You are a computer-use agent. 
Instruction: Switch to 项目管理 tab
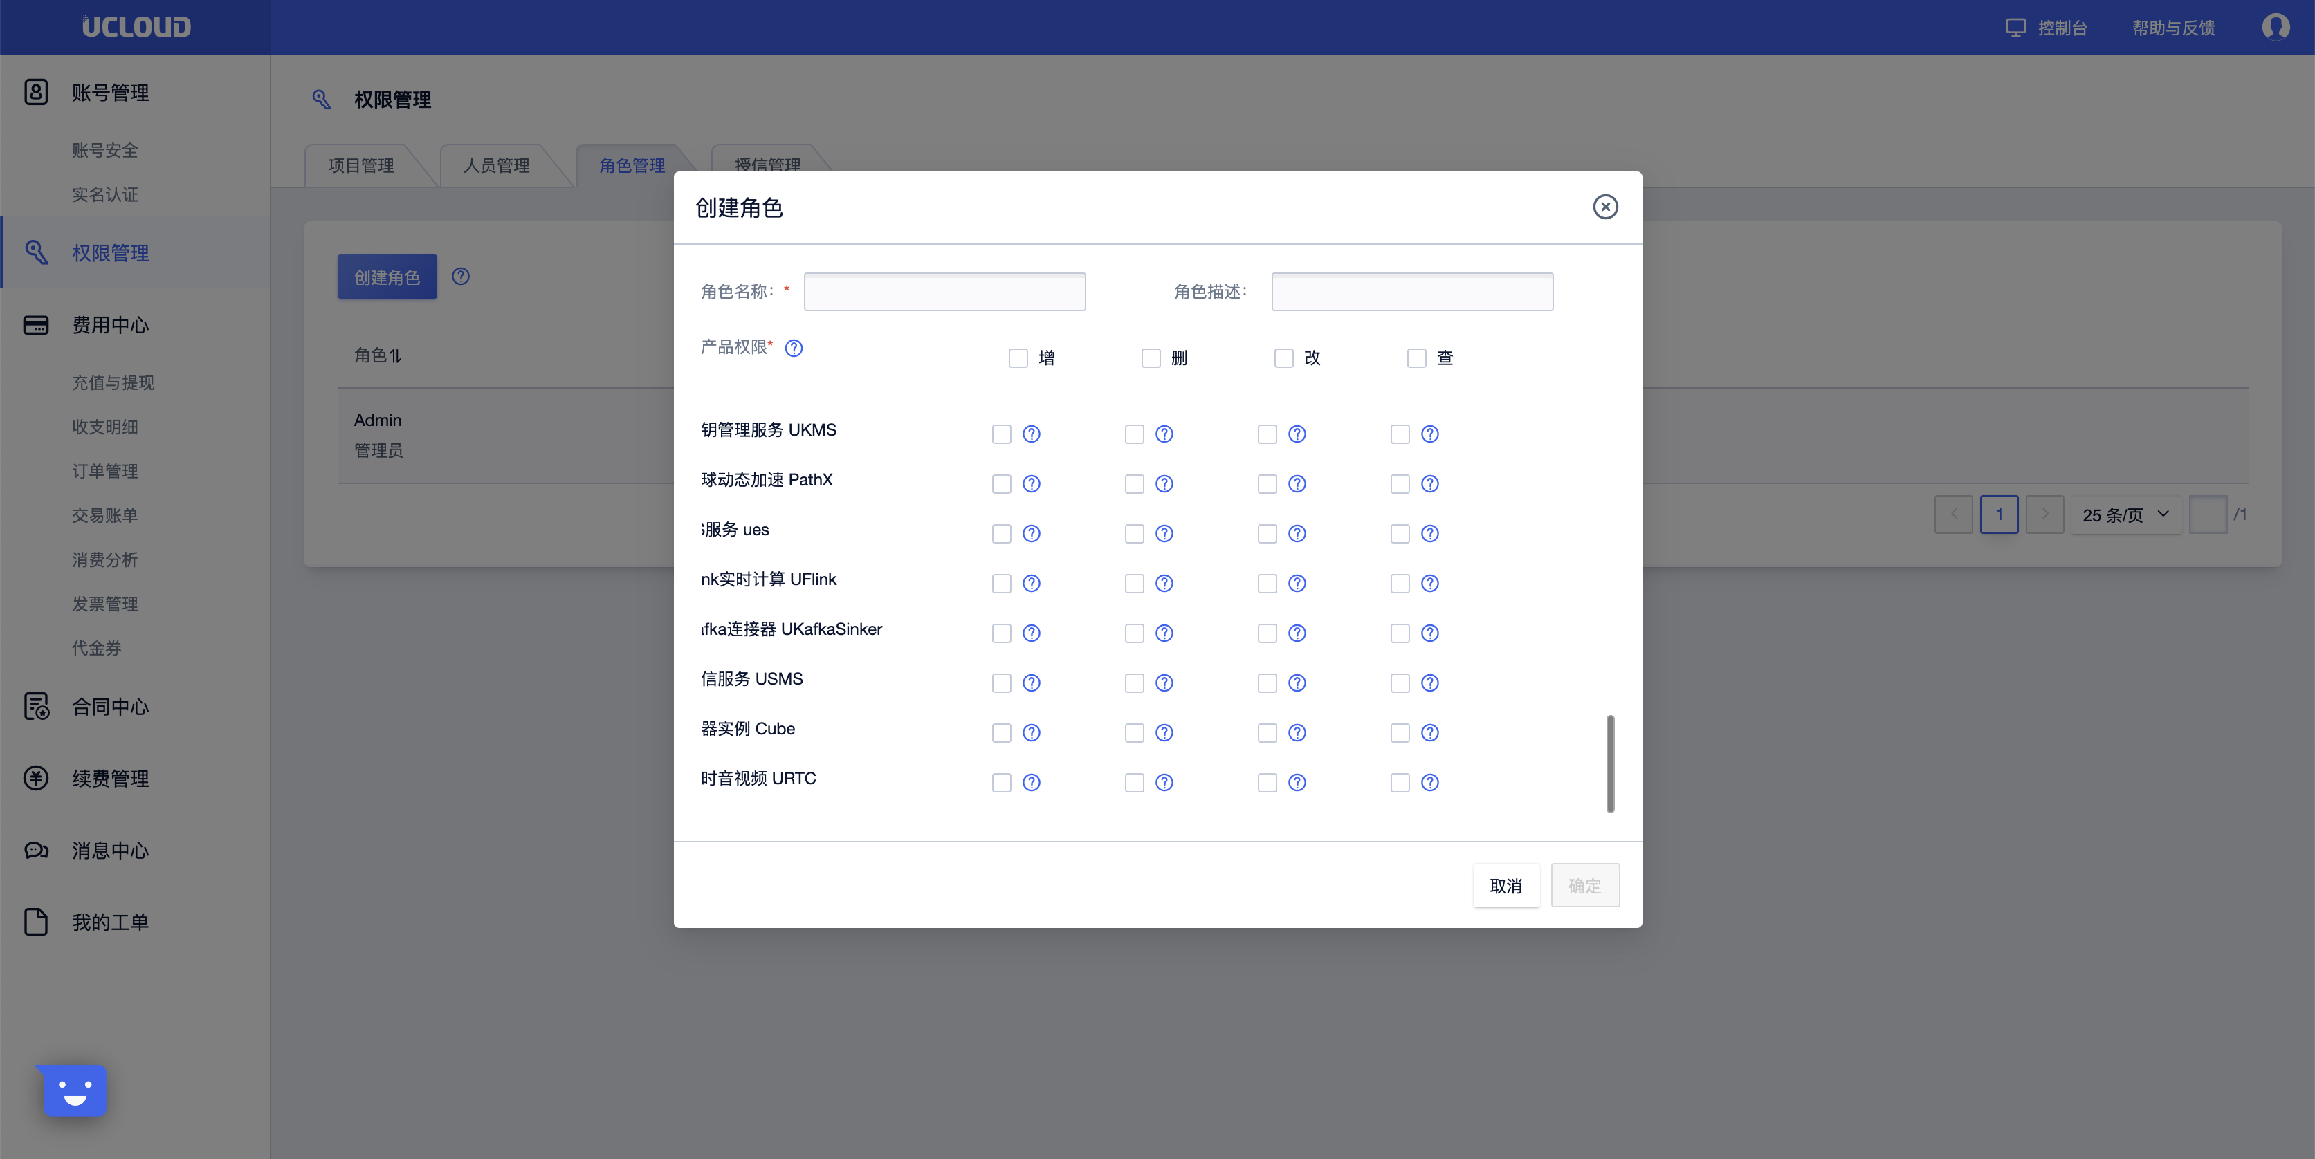[x=360, y=165]
